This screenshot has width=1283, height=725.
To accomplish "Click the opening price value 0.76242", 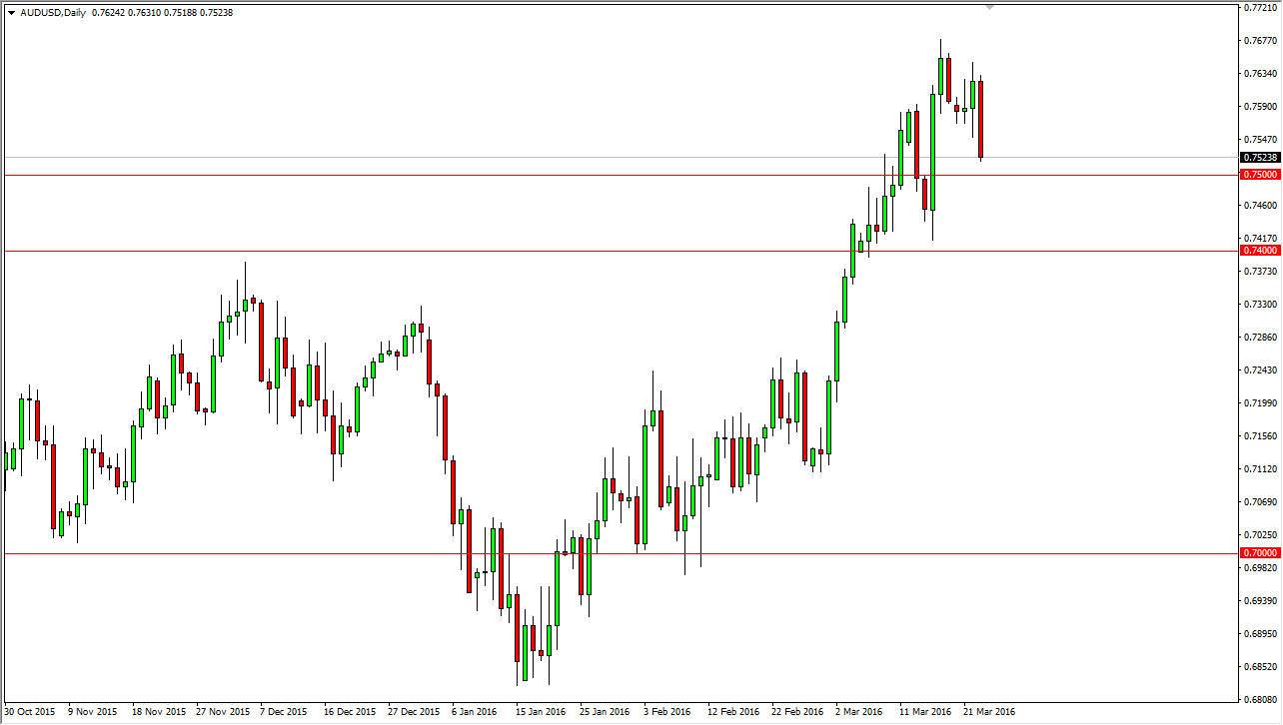I will [106, 13].
